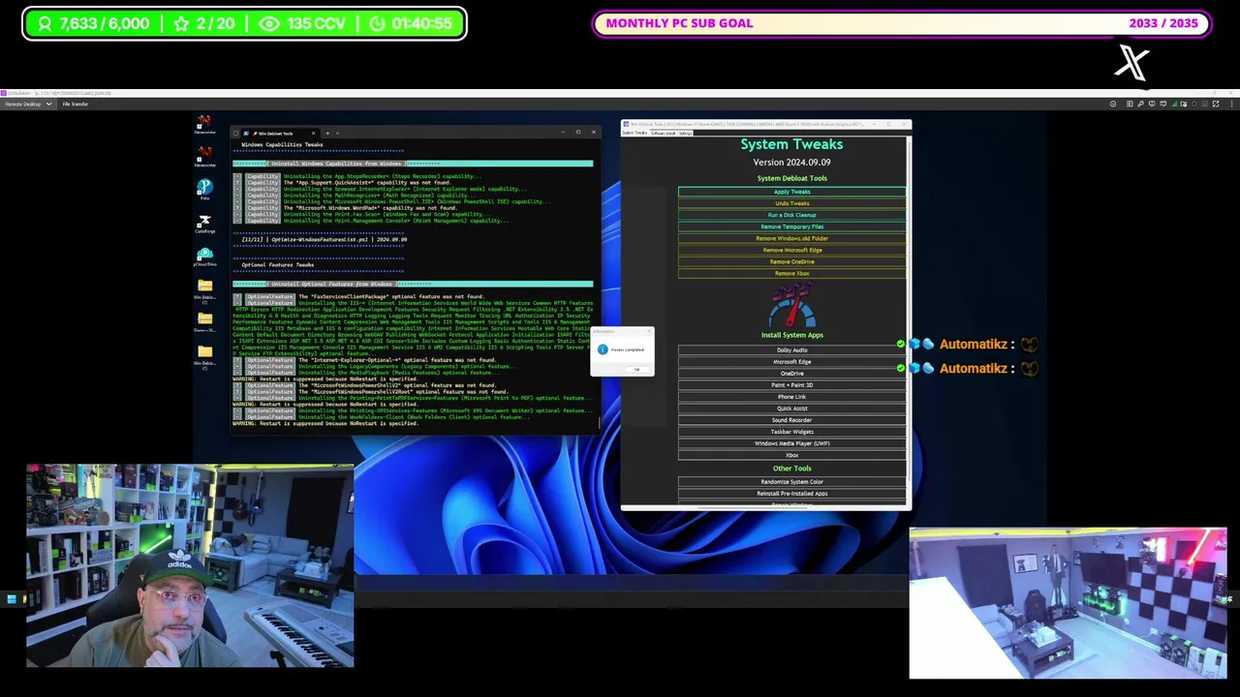Click the Monthly PC Sub Goal progress bar
This screenshot has height=697, width=1240.
pyautogui.click(x=901, y=23)
